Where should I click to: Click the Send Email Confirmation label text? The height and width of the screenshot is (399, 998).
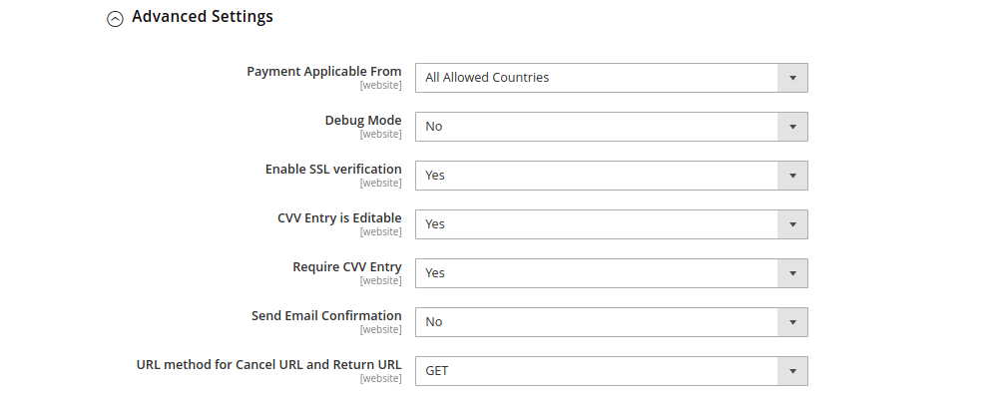tap(326, 316)
